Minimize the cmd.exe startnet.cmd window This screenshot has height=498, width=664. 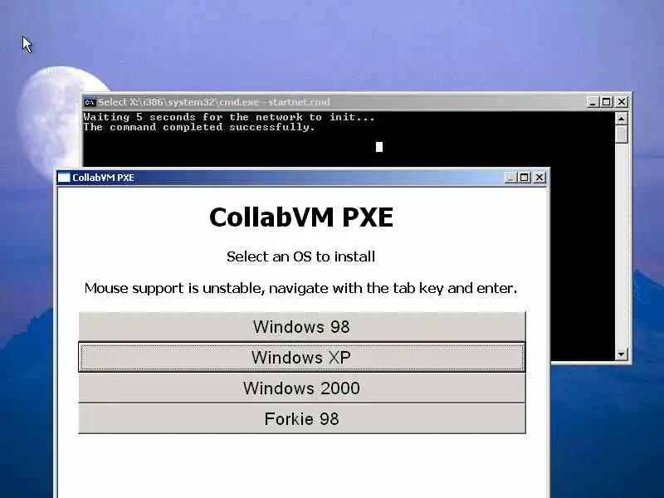(593, 102)
